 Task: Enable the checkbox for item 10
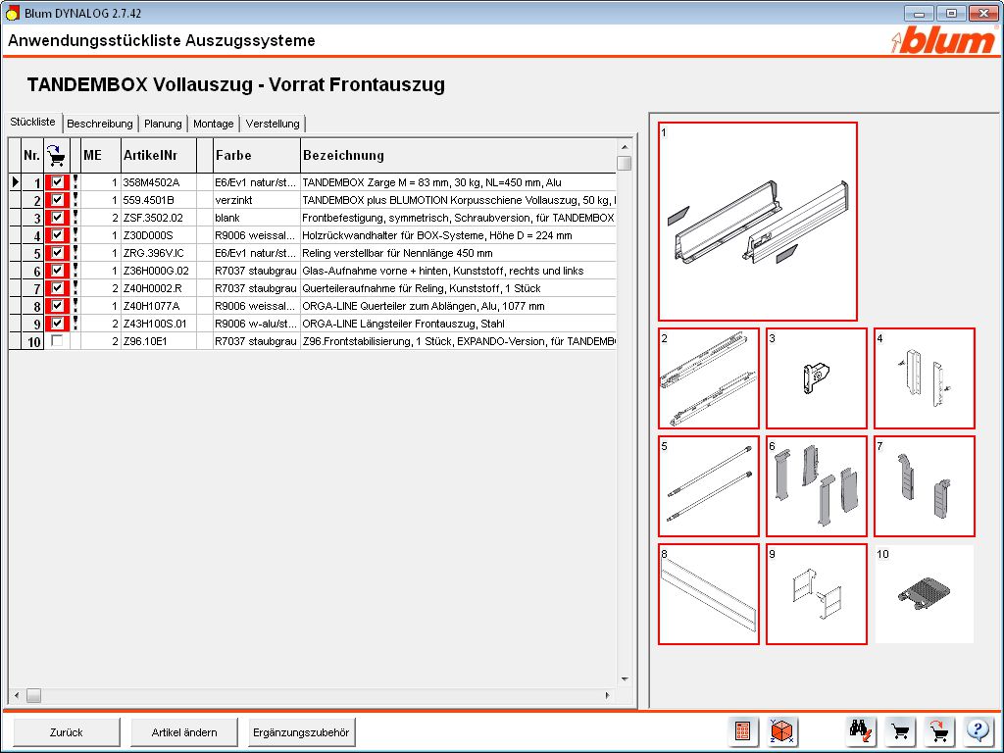tap(57, 340)
